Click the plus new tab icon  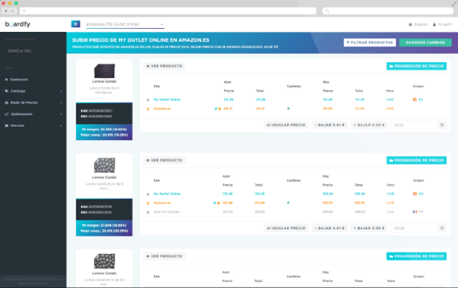(x=24, y=11)
